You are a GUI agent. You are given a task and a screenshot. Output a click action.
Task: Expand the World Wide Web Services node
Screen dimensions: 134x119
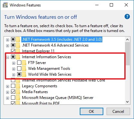[x=14, y=75]
